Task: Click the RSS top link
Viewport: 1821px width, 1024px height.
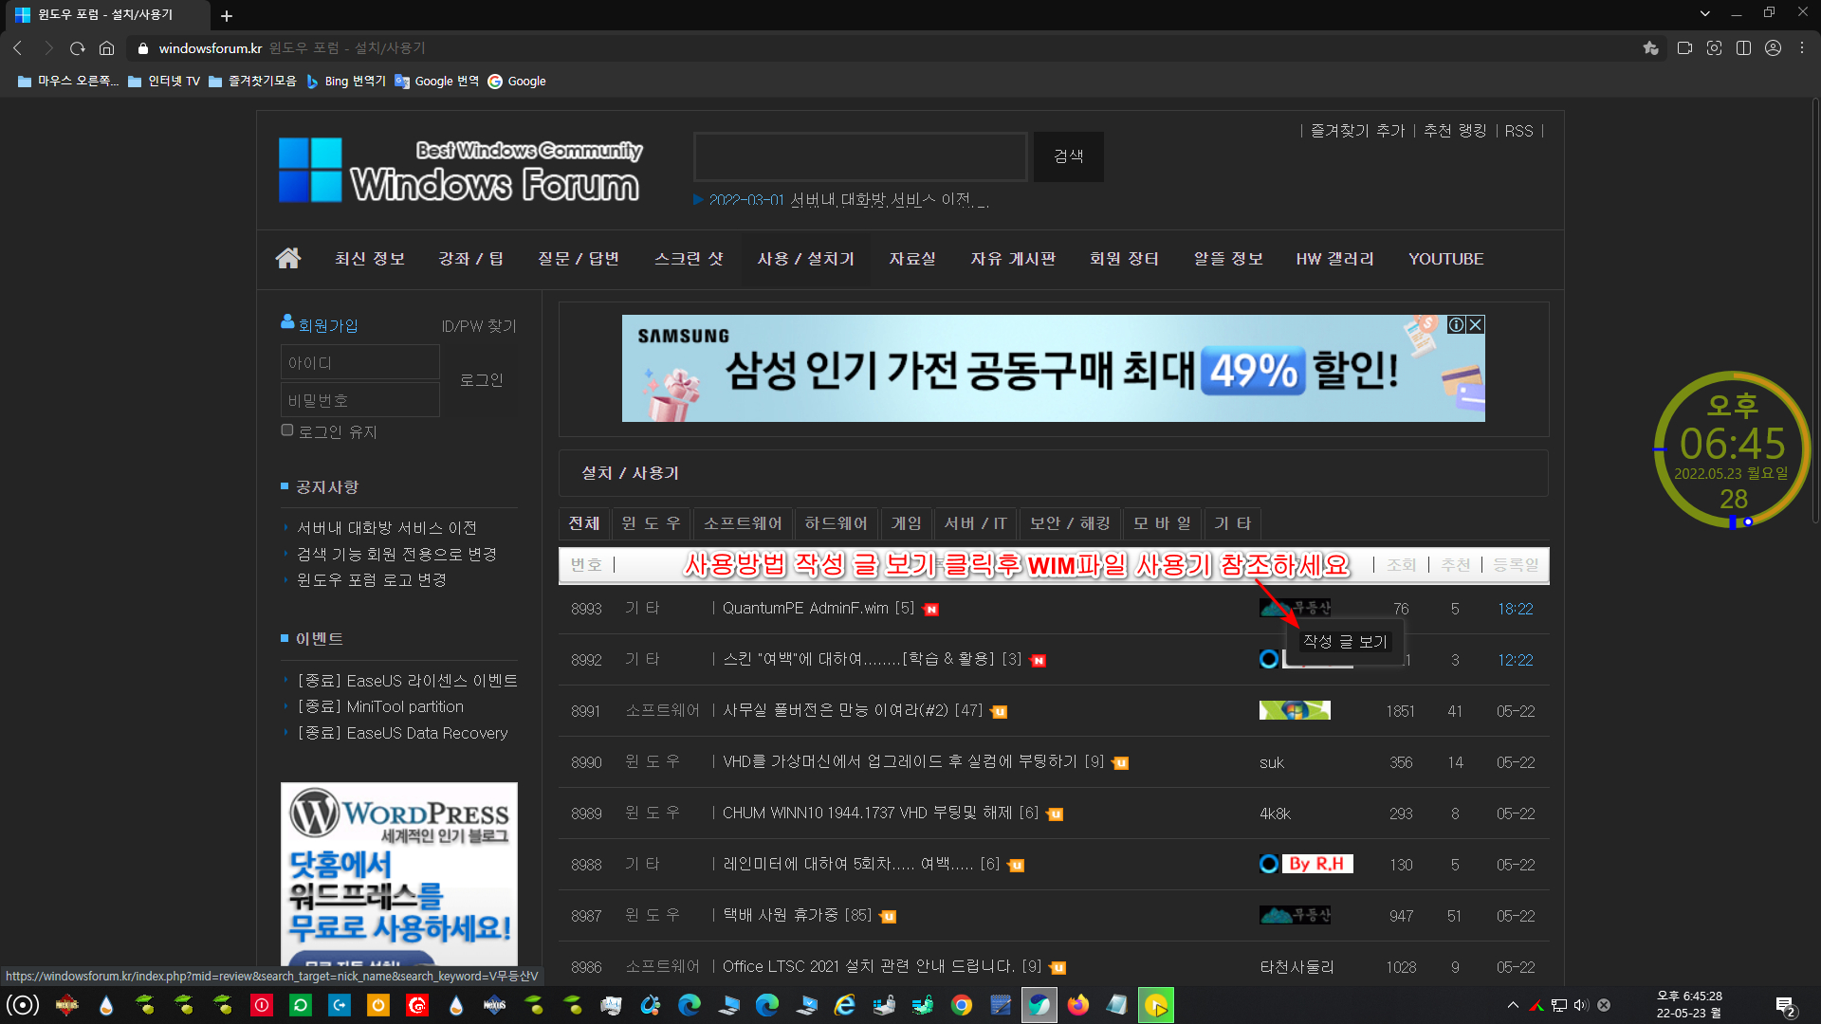Action: 1518,131
